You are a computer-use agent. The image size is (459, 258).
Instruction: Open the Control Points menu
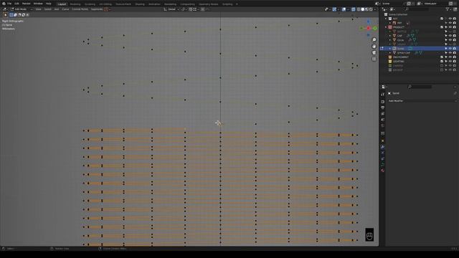80,9
